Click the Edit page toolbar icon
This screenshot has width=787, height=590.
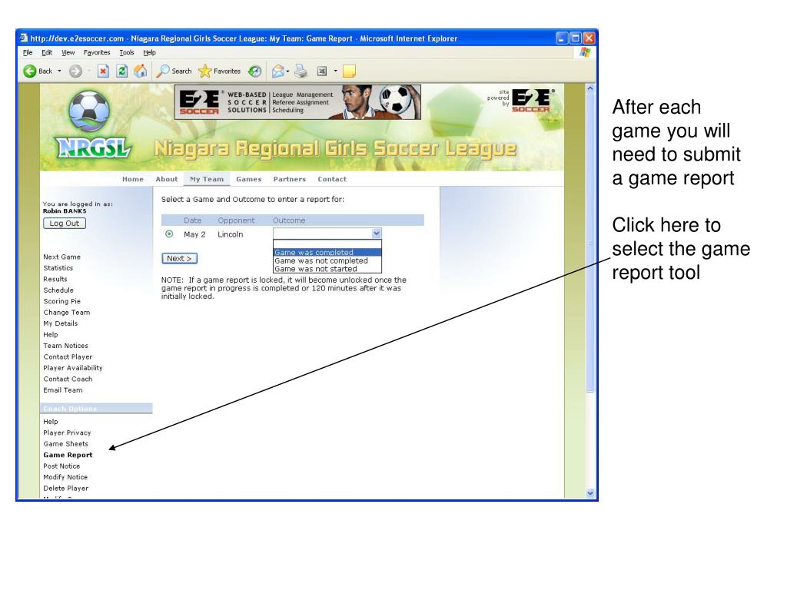tap(322, 71)
